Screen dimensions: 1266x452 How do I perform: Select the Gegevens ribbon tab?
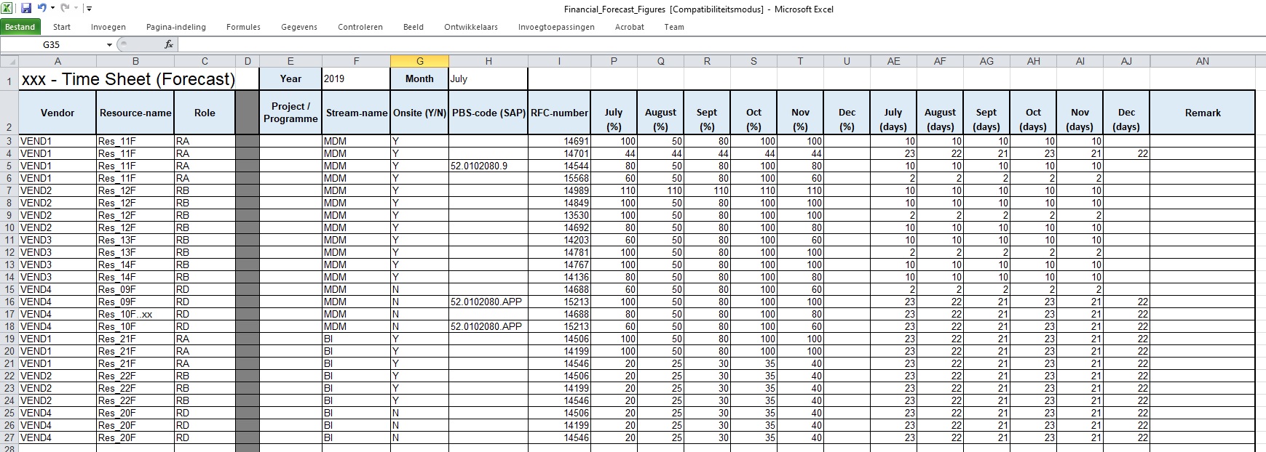(299, 27)
